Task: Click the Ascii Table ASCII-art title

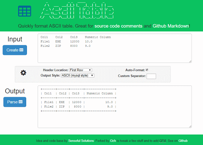Action: (x=77, y=11)
